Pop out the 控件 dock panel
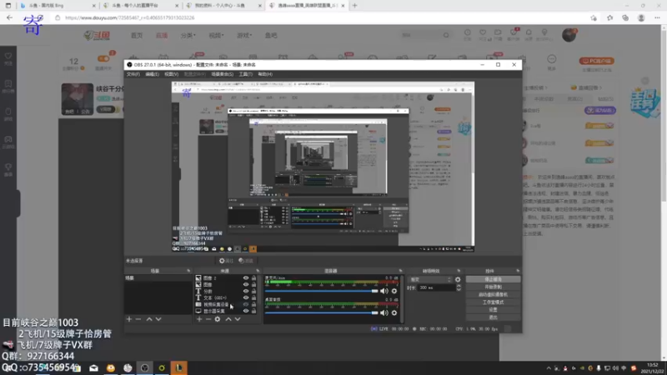Viewport: 667px width, 375px height. 518,271
